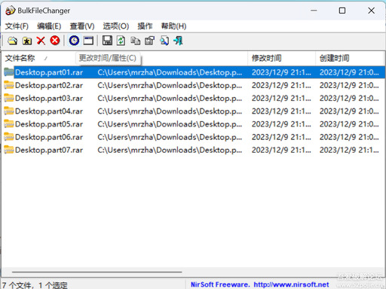Click the horizontal scrollbar thumb
386x289 pixels.
tap(96, 272)
